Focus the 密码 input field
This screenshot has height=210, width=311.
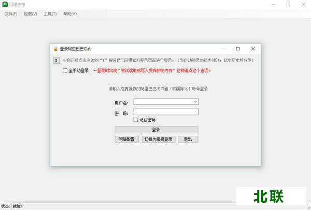[166, 111]
